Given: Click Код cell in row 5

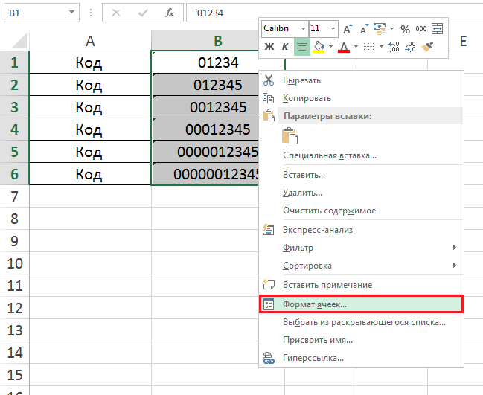Looking at the screenshot, I should click(90, 152).
